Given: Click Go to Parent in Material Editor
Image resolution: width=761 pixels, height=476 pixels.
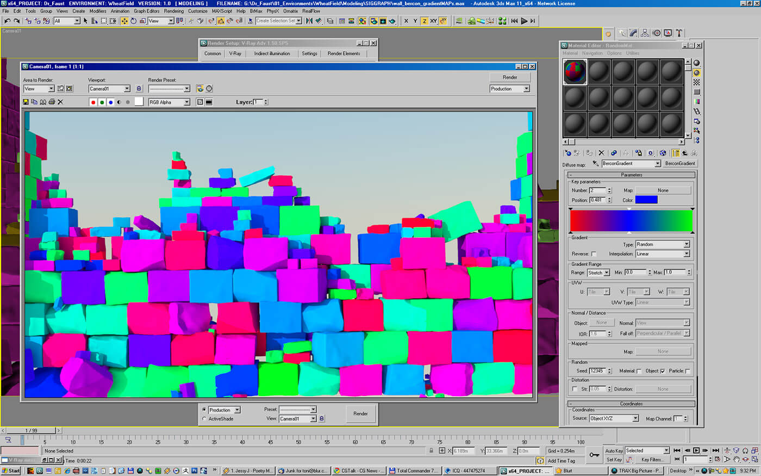Looking at the screenshot, I should [x=684, y=153].
